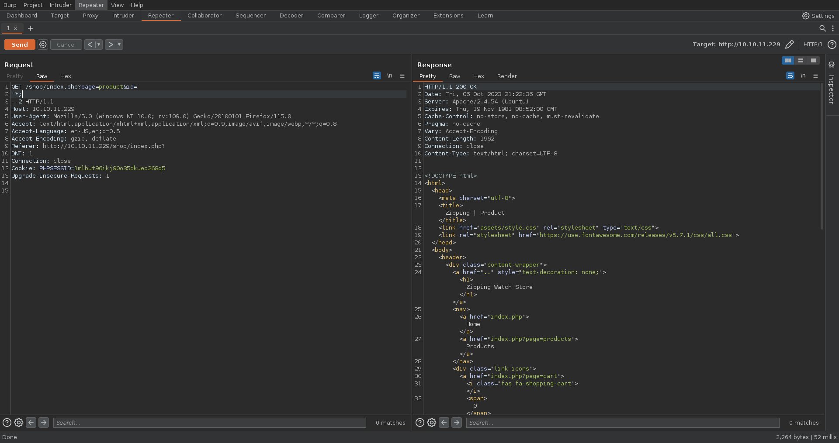Click the Cancel button
Viewport: 839px width, 443px height.
(x=66, y=45)
